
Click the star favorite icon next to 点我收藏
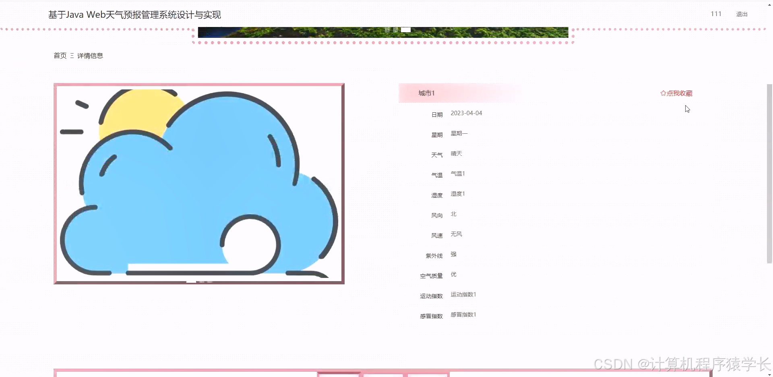[x=663, y=93]
